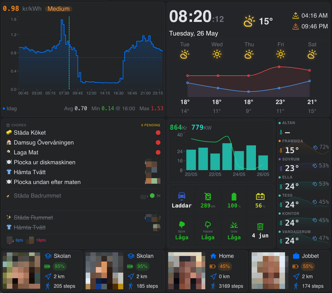Click the trash bin icon above 4 jun
The width and height of the screenshot is (332, 293).
(x=260, y=226)
